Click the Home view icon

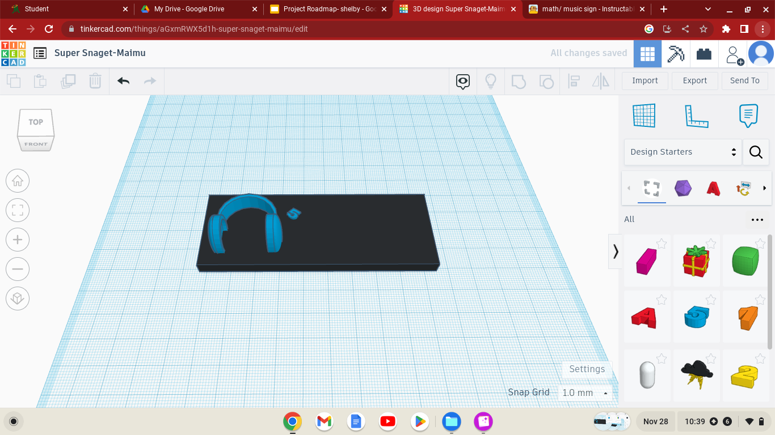click(x=18, y=181)
